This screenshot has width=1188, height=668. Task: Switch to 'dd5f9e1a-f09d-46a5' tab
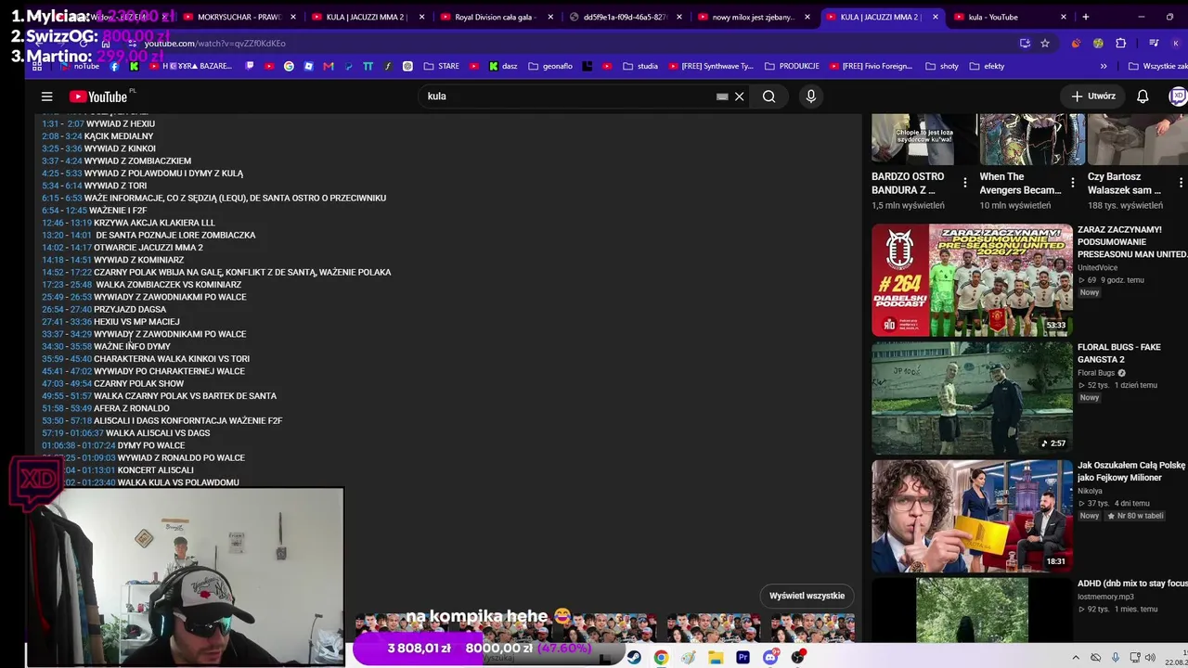tap(625, 17)
